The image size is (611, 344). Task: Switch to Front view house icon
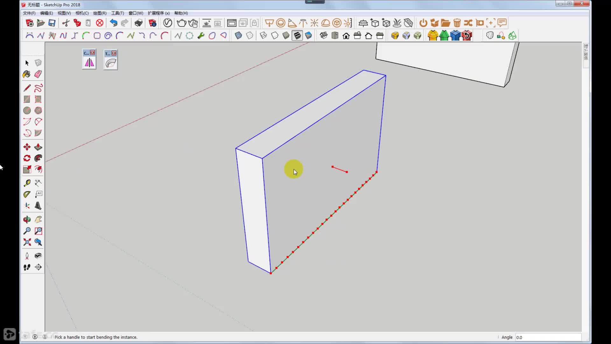[x=346, y=35]
